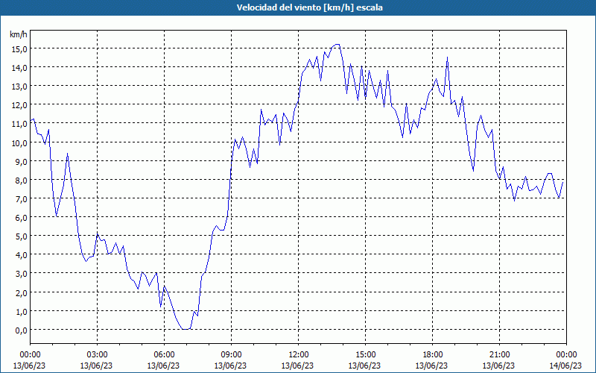The image size is (596, 373).
Task: Click the 09:00 time axis label
Action: pyautogui.click(x=231, y=355)
